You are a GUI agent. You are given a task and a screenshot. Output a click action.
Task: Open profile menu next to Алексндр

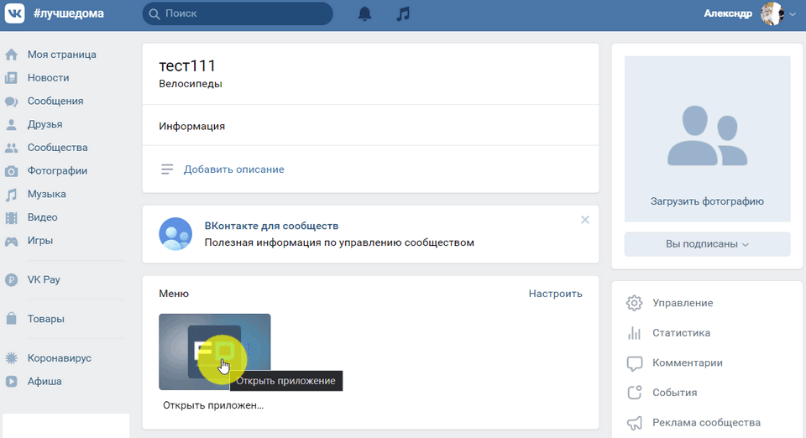pyautogui.click(x=777, y=14)
